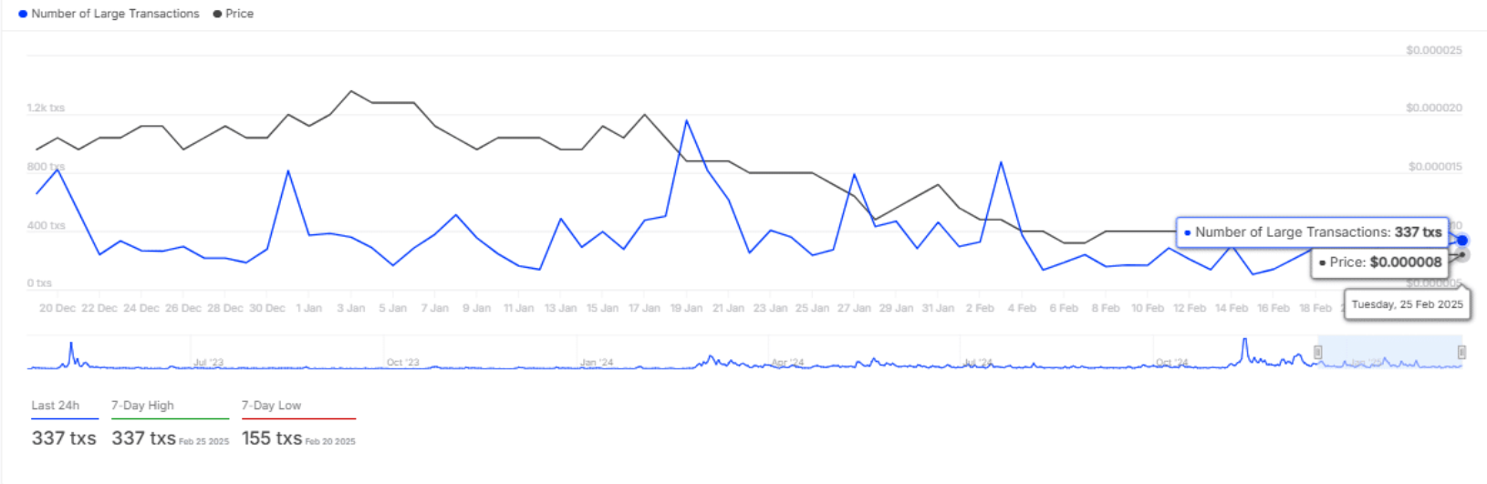Click the selected range in the navigator
1487x484 pixels.
1389,353
